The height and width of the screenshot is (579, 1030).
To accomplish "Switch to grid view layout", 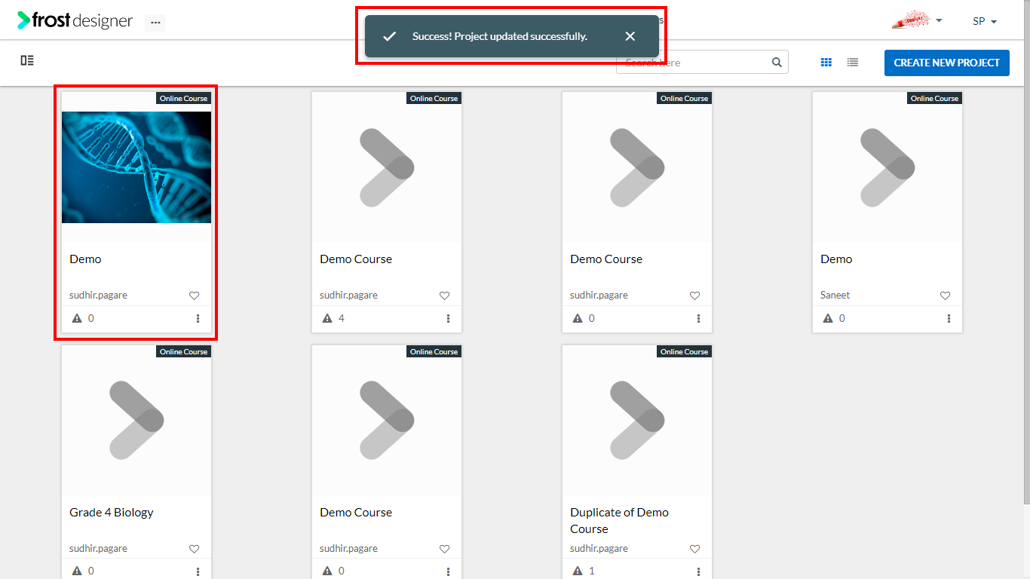I will pos(826,63).
